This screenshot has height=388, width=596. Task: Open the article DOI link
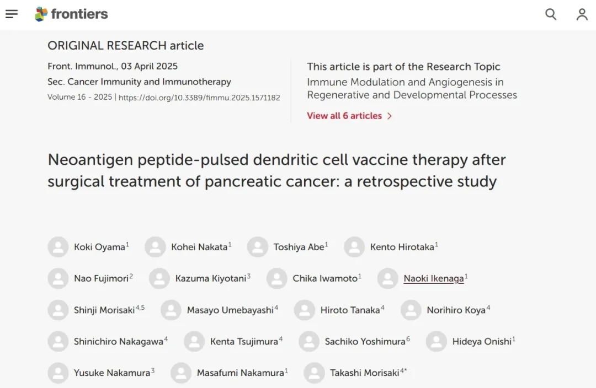[x=199, y=98]
